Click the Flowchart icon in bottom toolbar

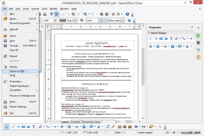tap(84, 127)
